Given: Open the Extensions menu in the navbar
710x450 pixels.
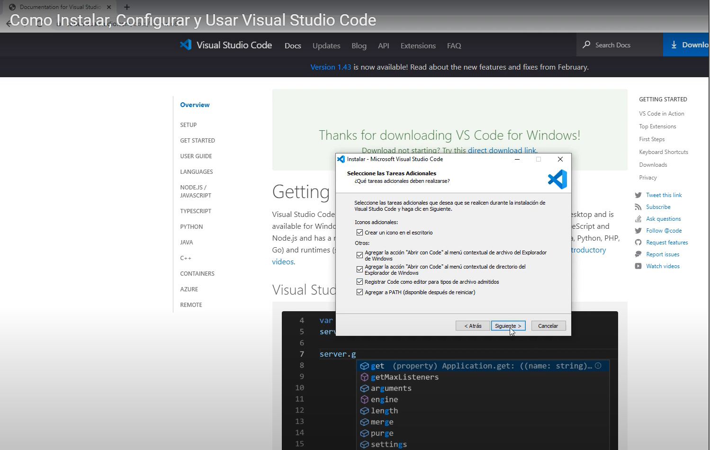Looking at the screenshot, I should point(417,45).
